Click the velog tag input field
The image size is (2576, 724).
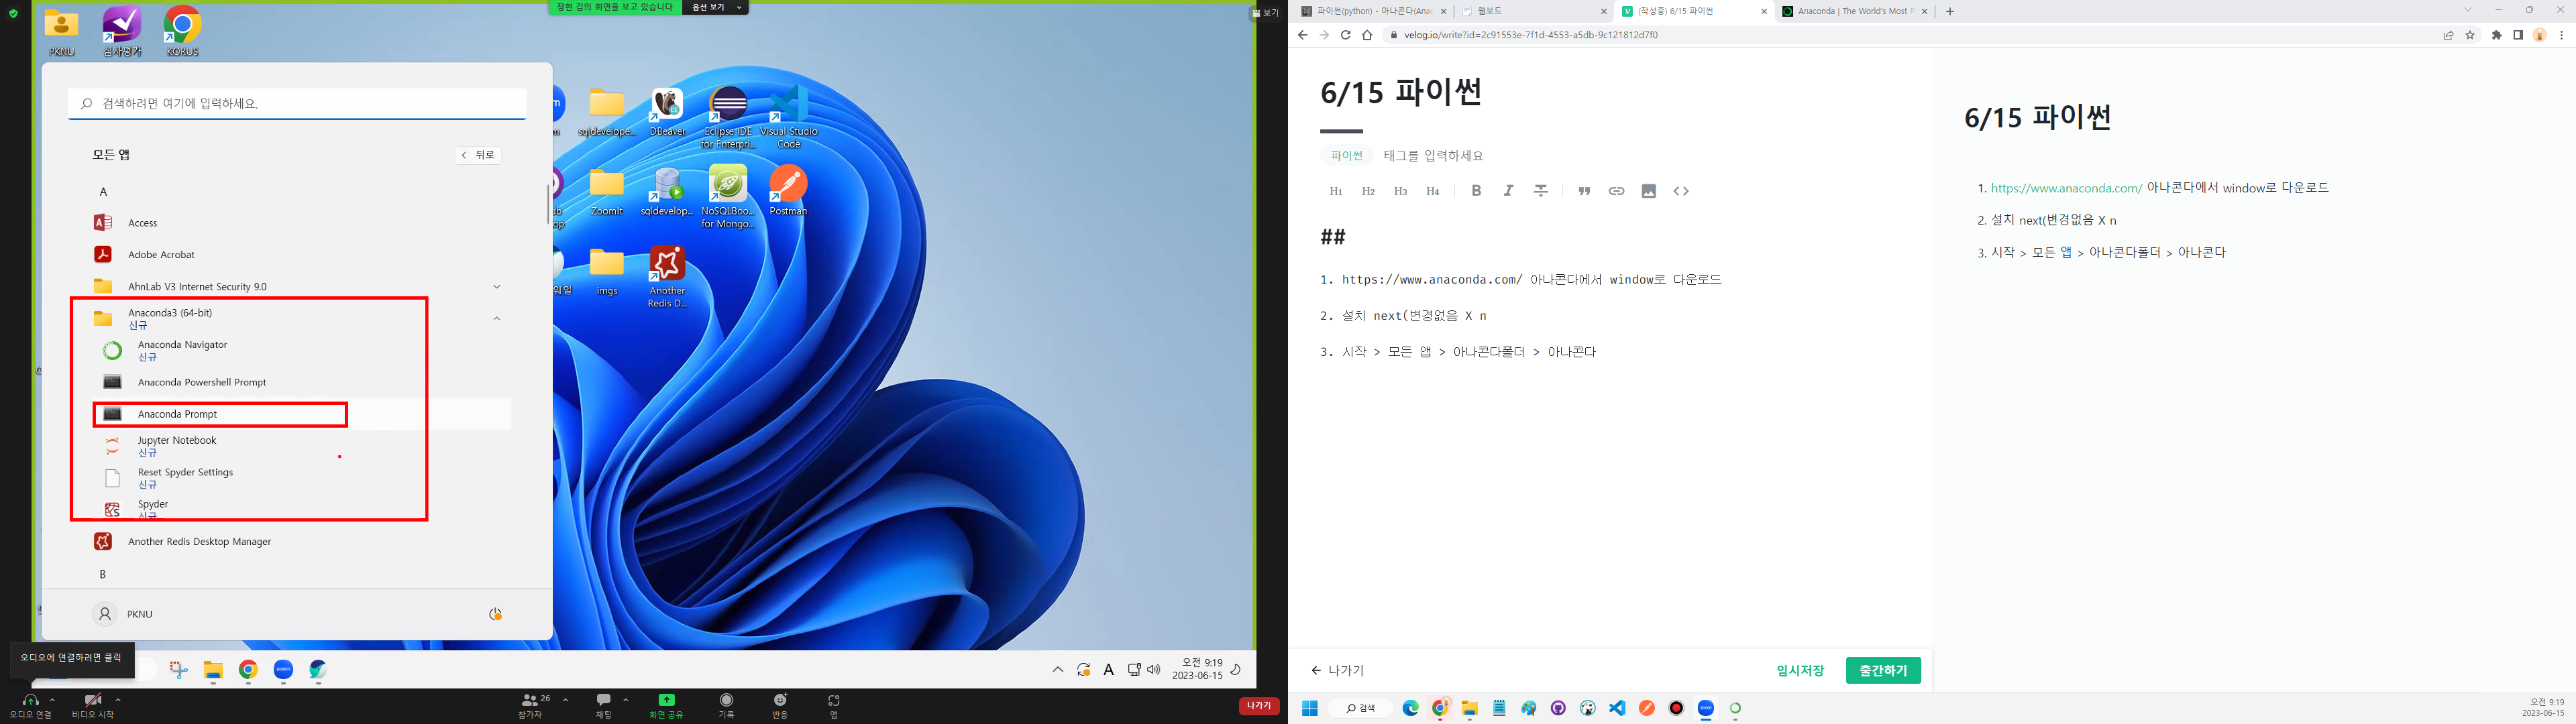(x=1433, y=156)
